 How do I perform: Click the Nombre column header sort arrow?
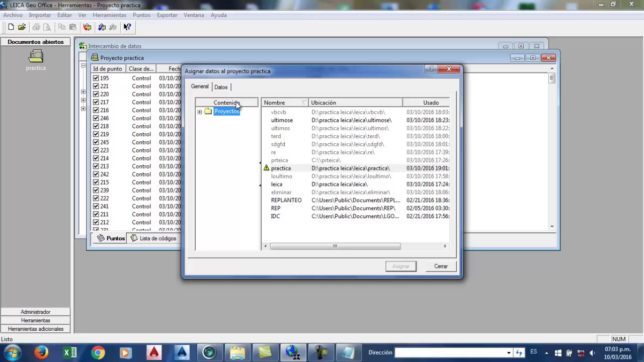pyautogui.click(x=304, y=103)
